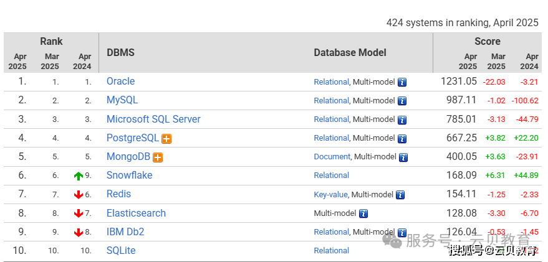The height and width of the screenshot is (262, 548).
Task: Click the +44.89 score change for Snowflake
Action: coord(526,175)
